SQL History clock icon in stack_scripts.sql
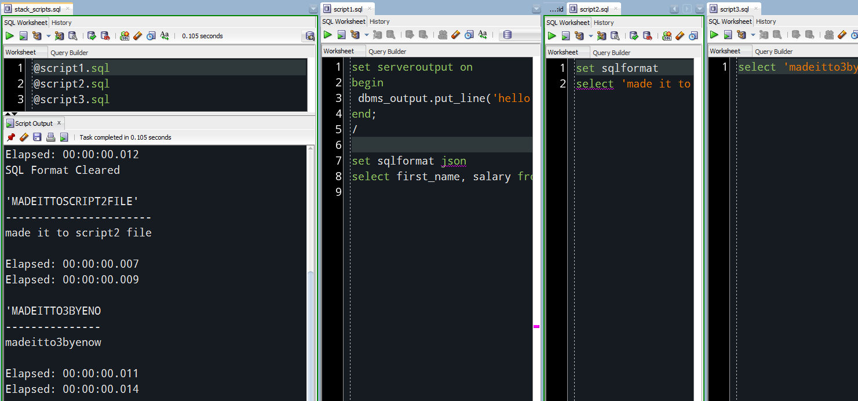This screenshot has width=858, height=401. pos(151,36)
